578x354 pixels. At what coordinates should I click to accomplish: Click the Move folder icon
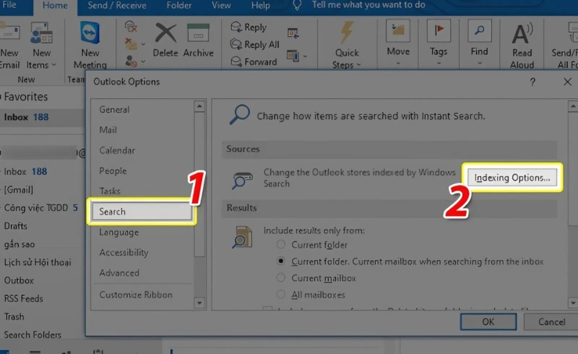tap(398, 33)
